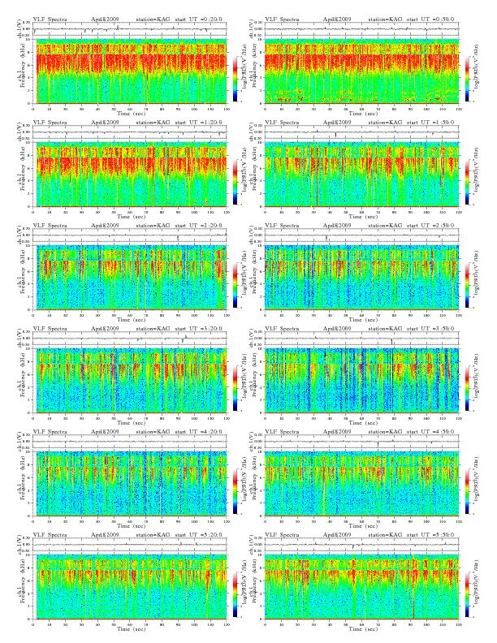Click the PSD color bar of the 2:20:0 panel

(235, 285)
